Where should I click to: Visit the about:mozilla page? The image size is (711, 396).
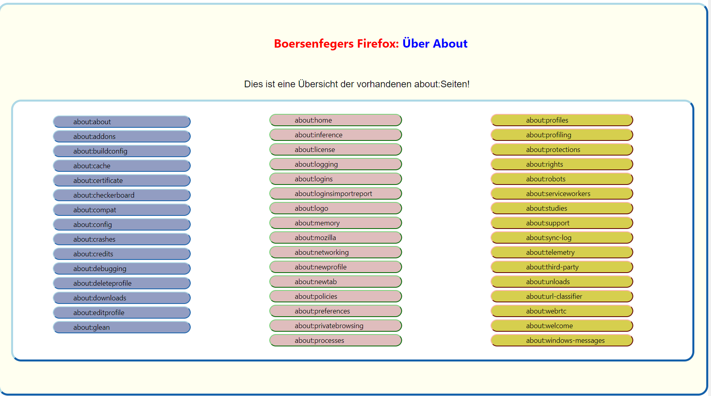[x=335, y=238]
